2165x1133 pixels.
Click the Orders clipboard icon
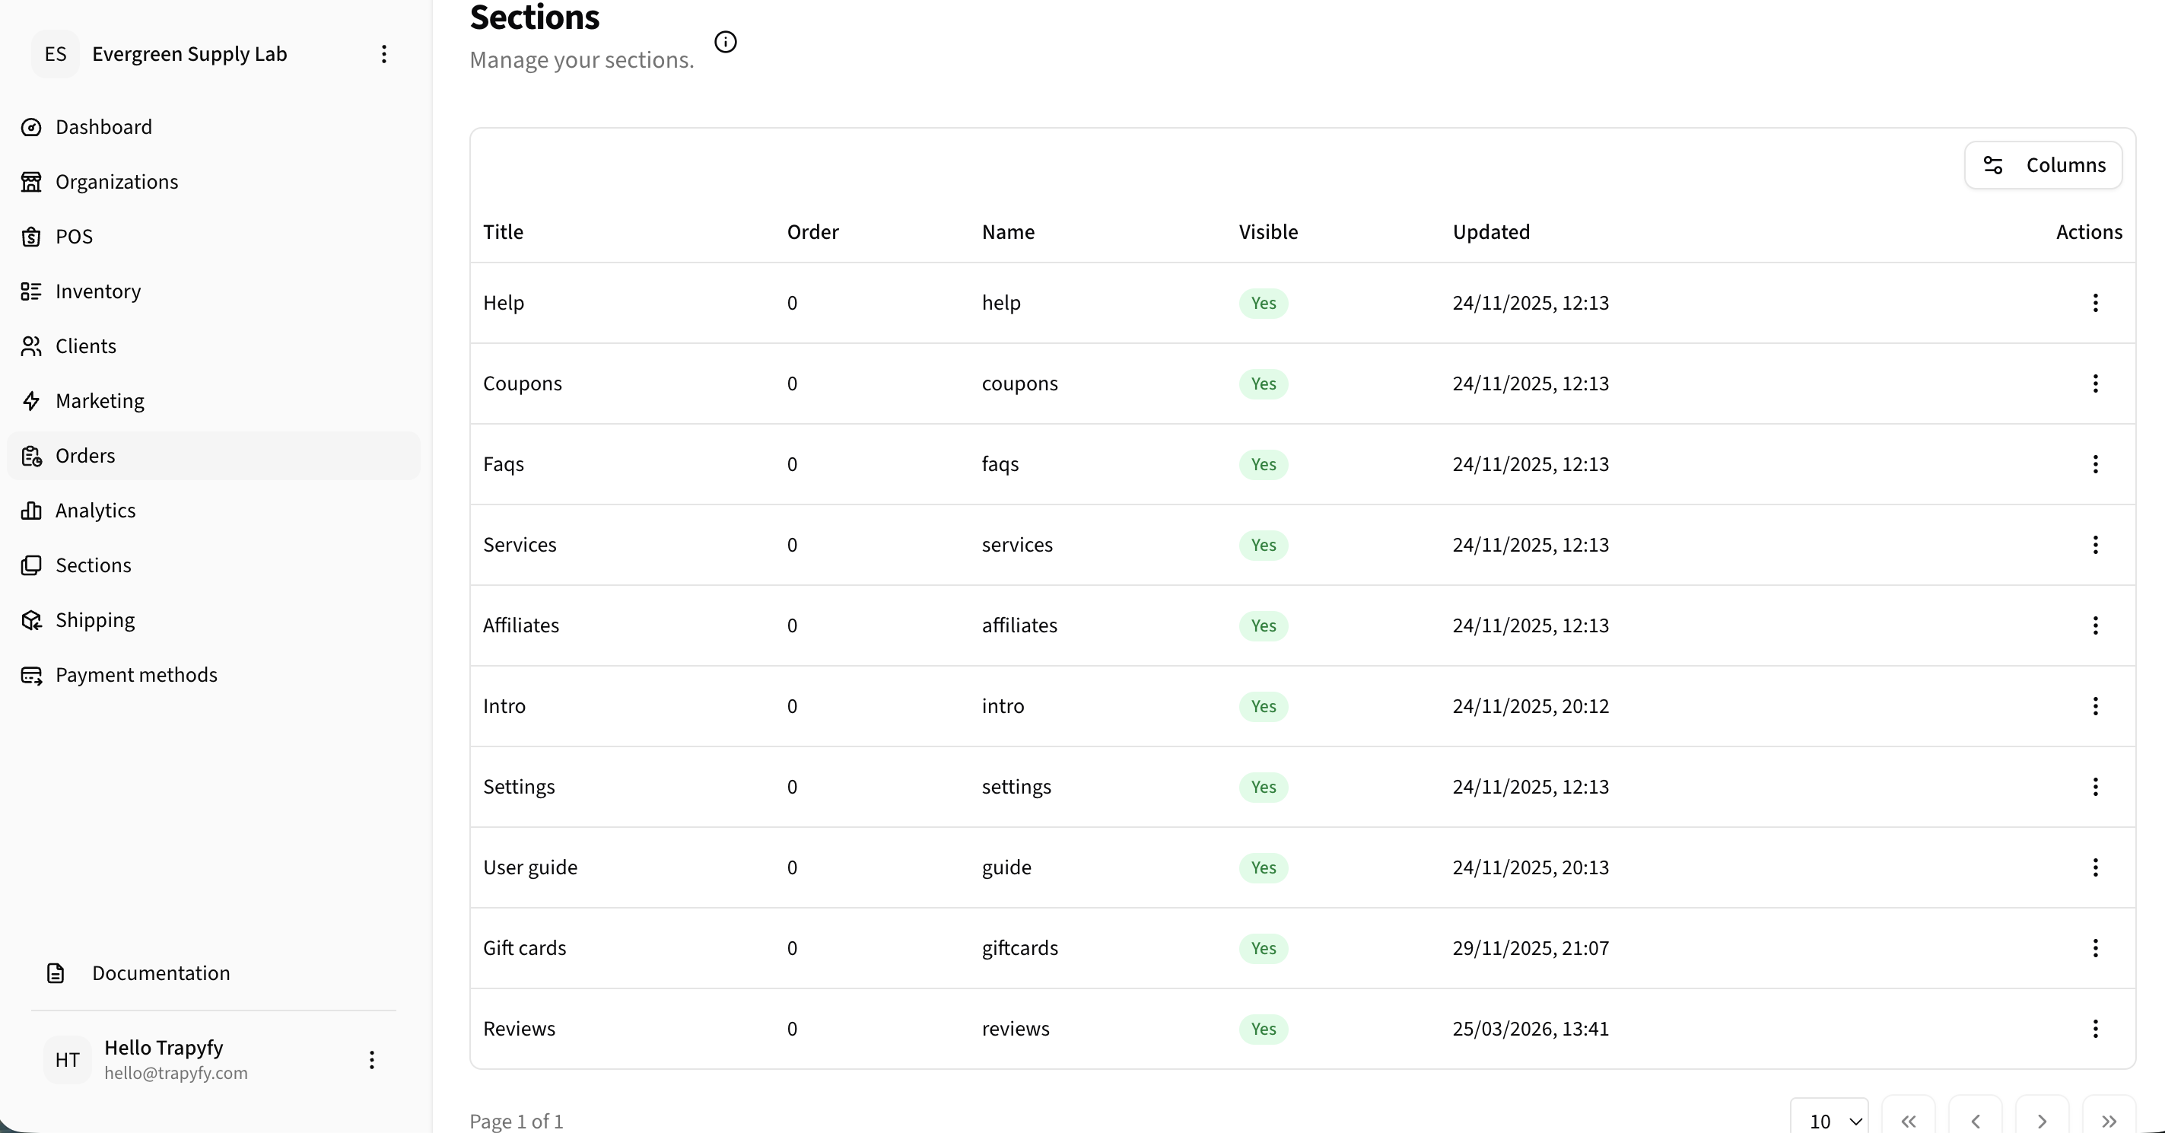point(31,456)
